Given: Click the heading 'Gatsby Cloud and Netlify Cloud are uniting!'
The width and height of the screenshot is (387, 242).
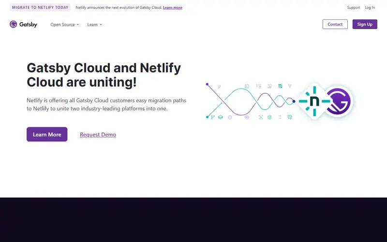Looking at the screenshot, I should click(104, 75).
